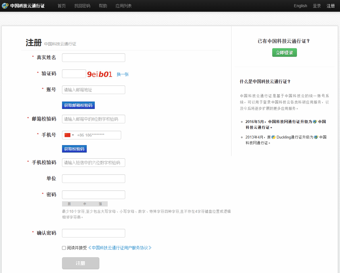Switch language to English

(300, 6)
